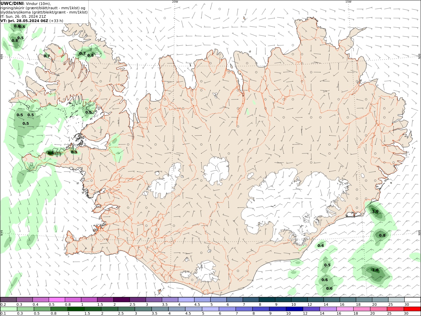Pick the bright red 30 rain legend swatch
This screenshot has height=316, width=421.
[x=412, y=309]
